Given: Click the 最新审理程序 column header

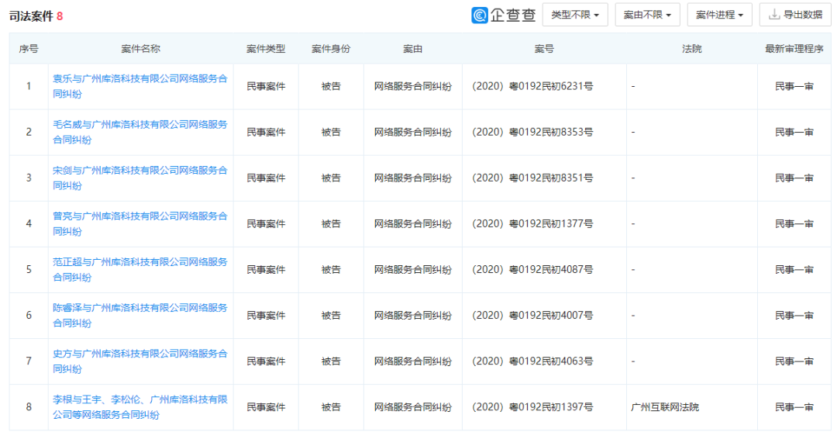Looking at the screenshot, I should click(x=794, y=49).
